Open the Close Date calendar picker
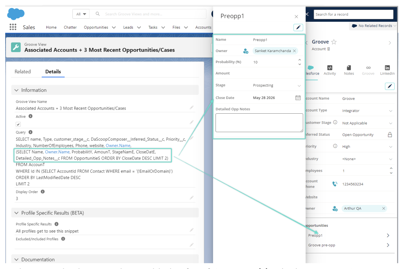Screen dimensions: 401x269 tap(298, 98)
